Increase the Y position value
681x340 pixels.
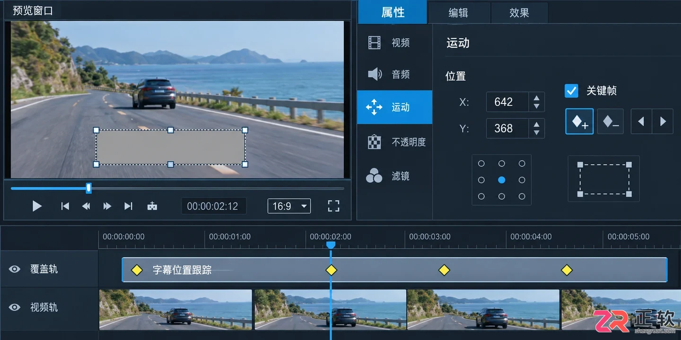click(x=536, y=125)
